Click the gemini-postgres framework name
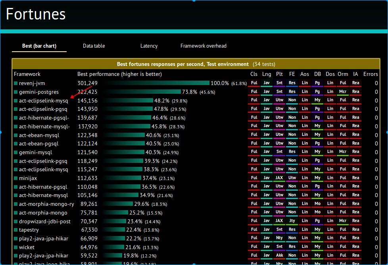The height and width of the screenshot is (265, 388). pyautogui.click(x=39, y=92)
